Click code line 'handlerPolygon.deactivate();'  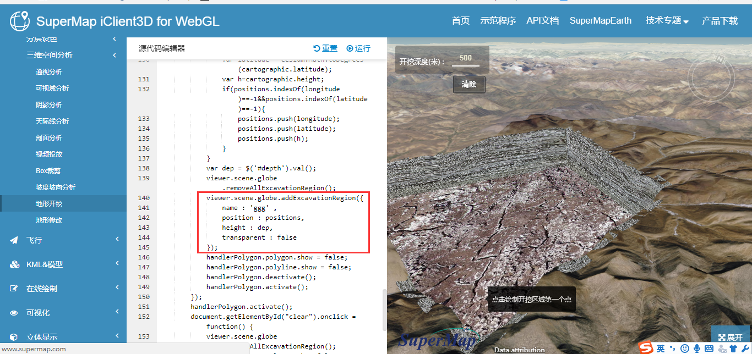(x=261, y=277)
